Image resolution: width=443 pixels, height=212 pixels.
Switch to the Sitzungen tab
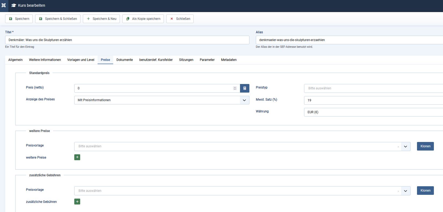pyautogui.click(x=186, y=60)
